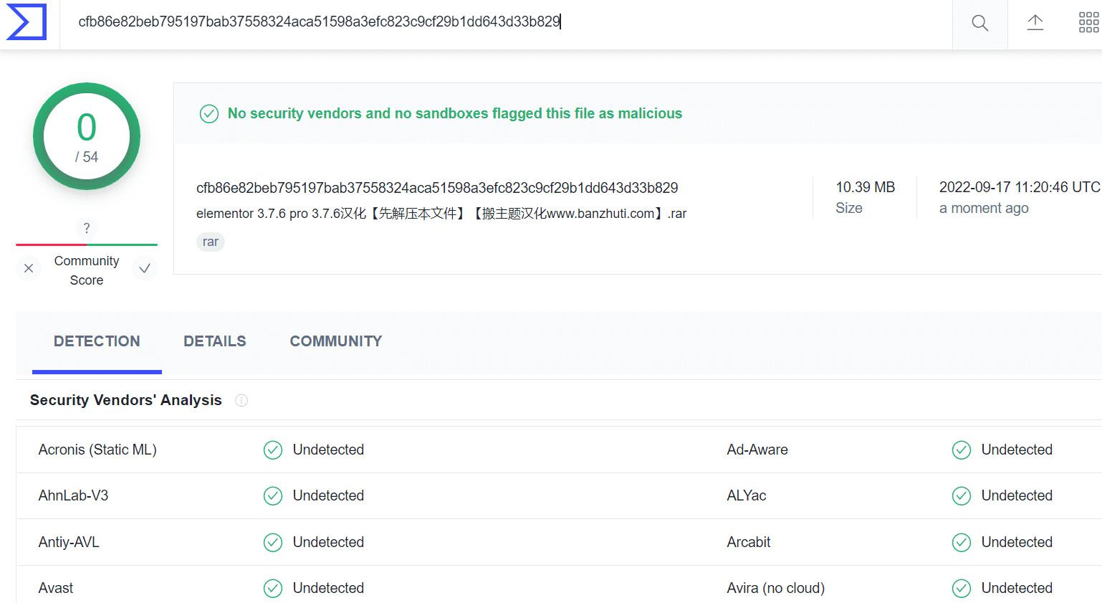Viewport: 1102px width, 603px height.
Task: Select the Avast vendor name
Action: 56,588
